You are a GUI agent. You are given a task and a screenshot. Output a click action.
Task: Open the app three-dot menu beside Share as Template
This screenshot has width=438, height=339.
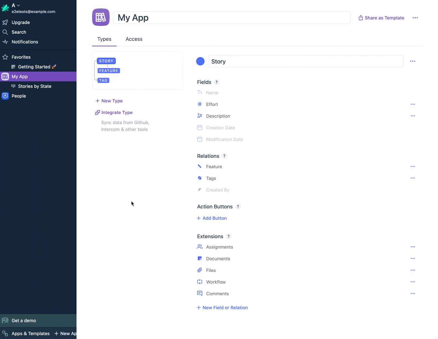[415, 18]
